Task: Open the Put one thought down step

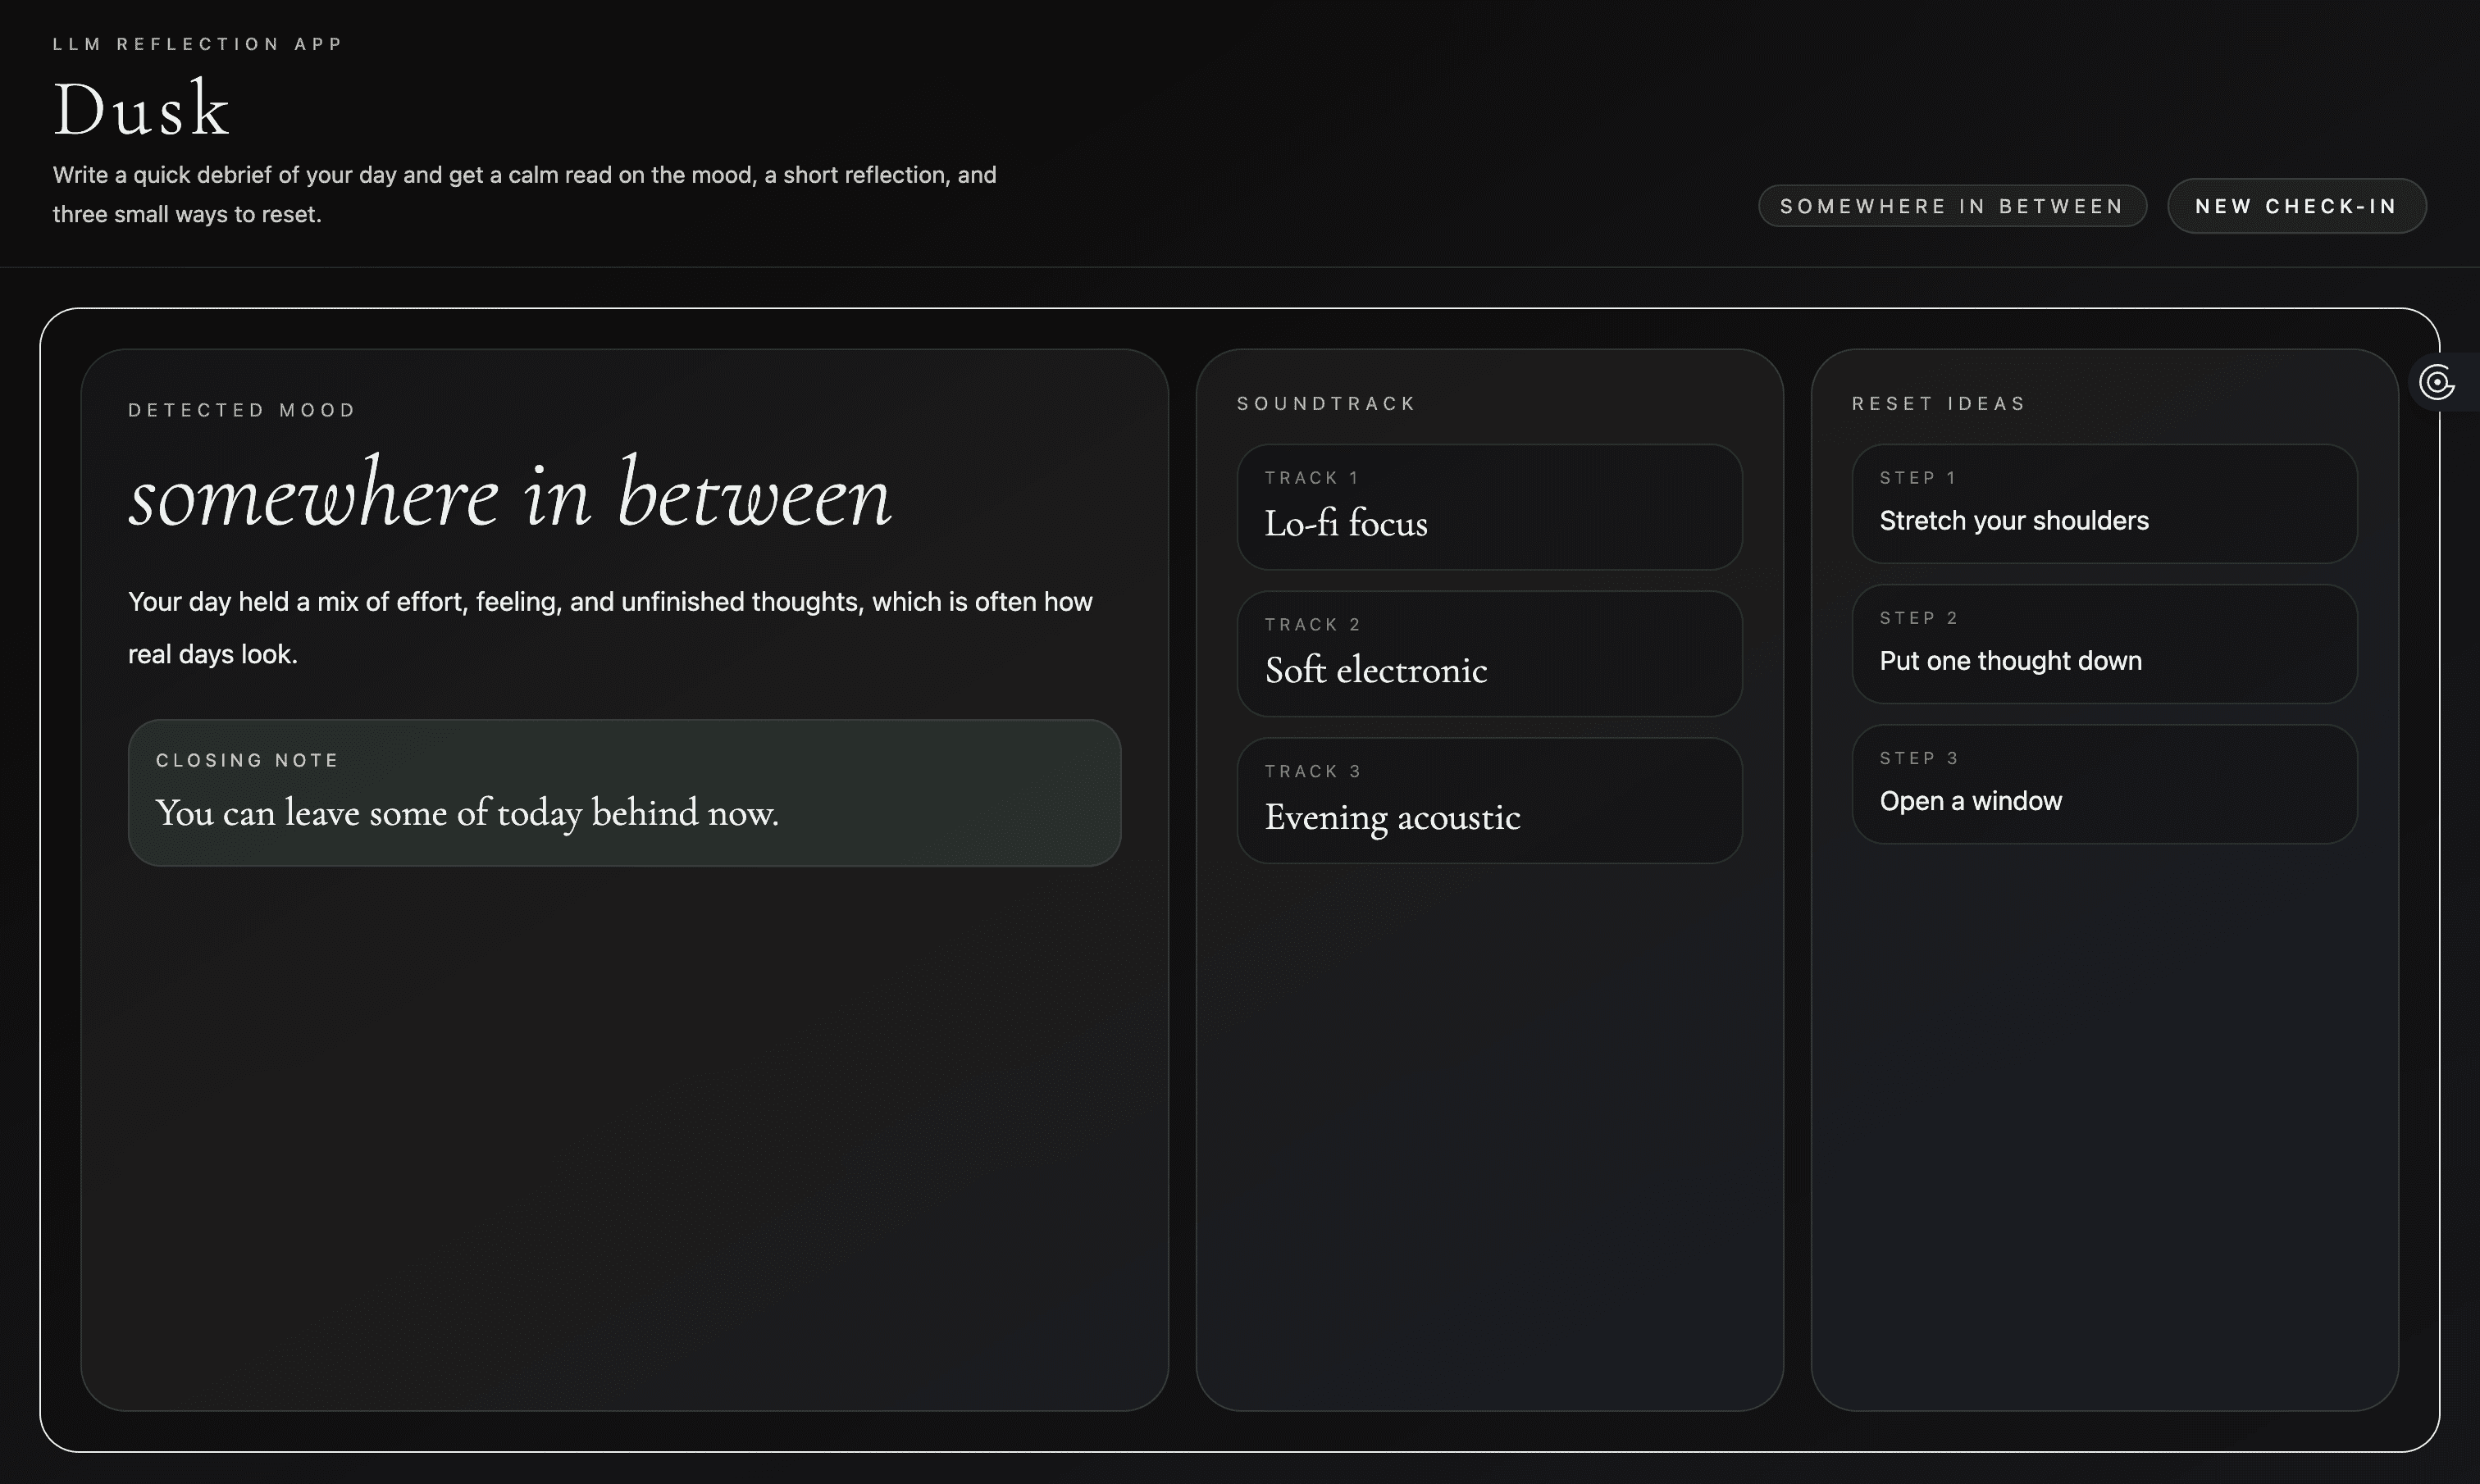Action: [2103, 644]
